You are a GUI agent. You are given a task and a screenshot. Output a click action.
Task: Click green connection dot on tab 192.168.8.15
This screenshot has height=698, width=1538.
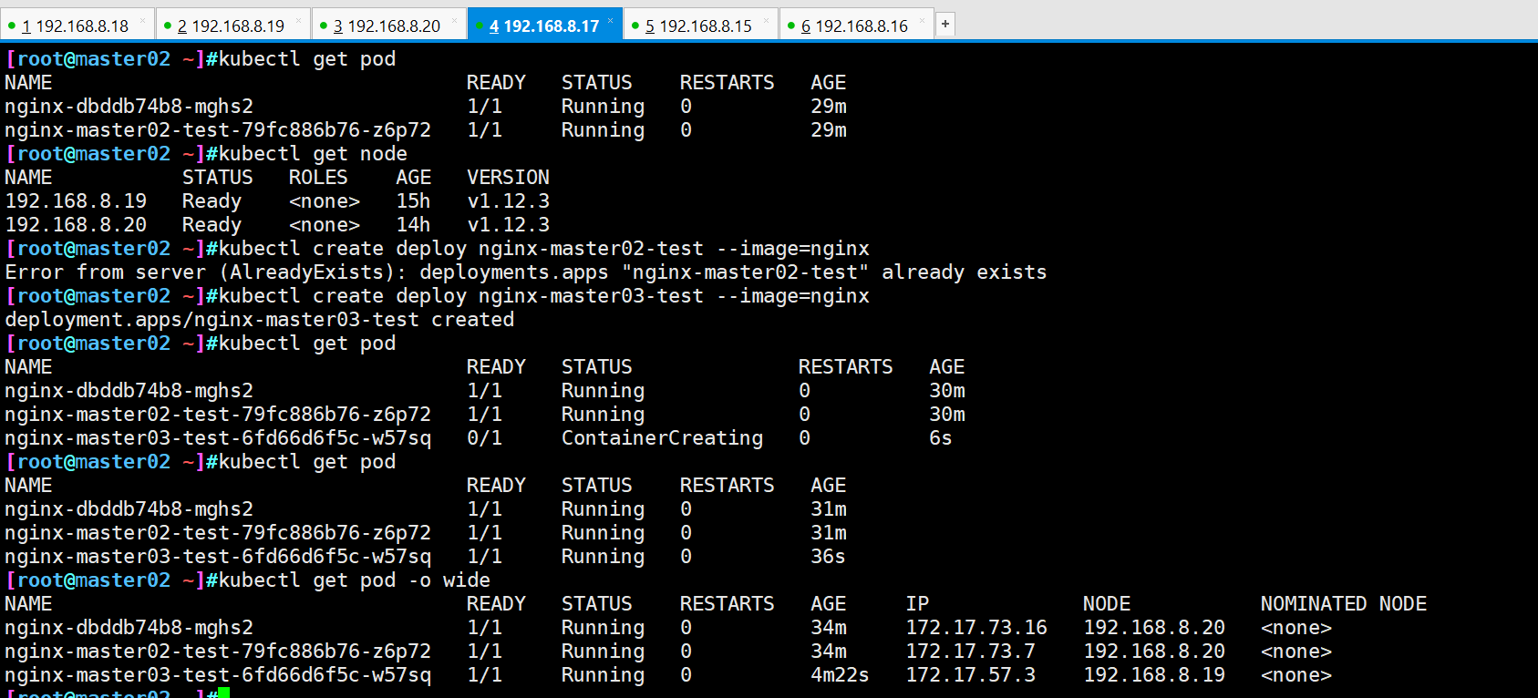[635, 26]
